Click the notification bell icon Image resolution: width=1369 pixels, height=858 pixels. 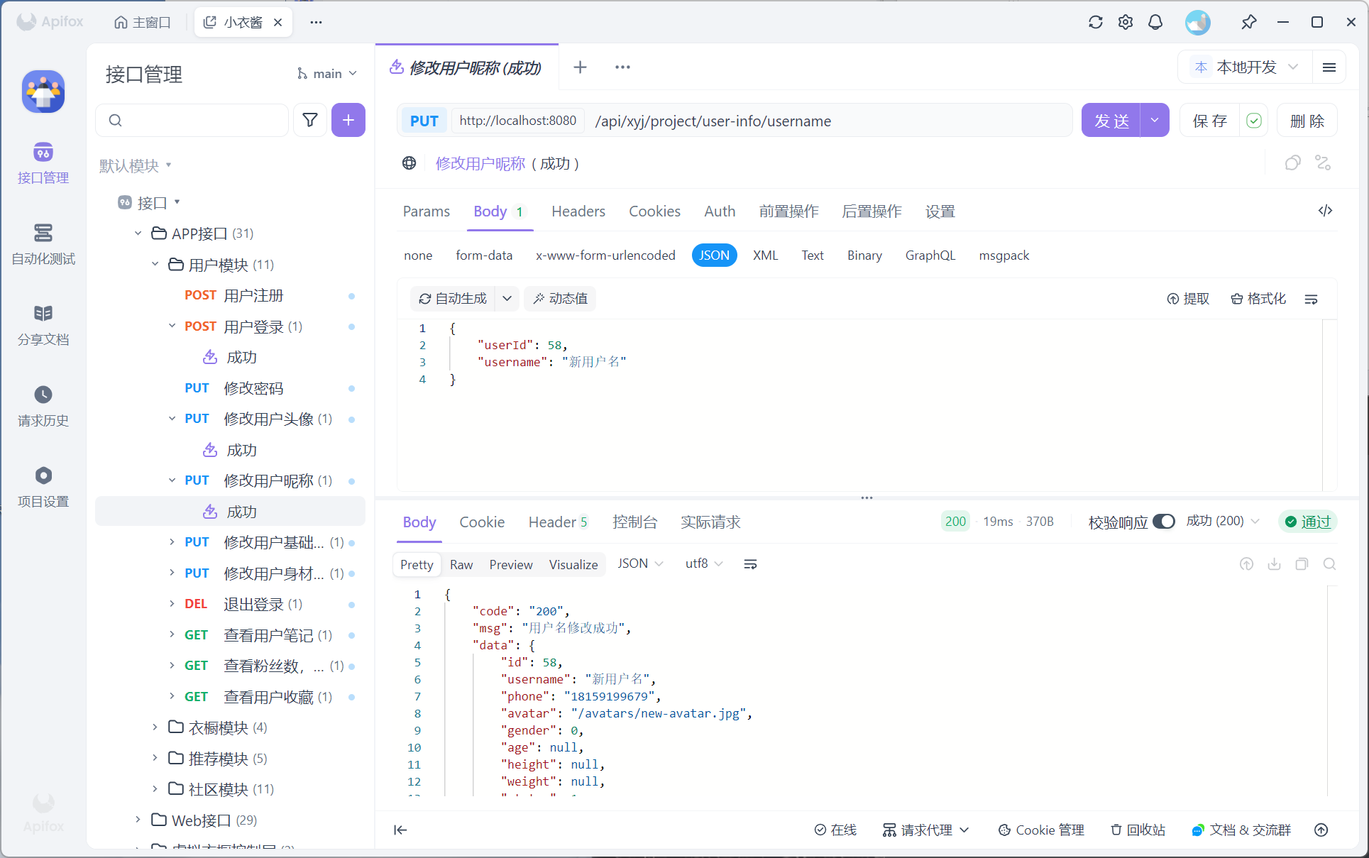tap(1155, 22)
